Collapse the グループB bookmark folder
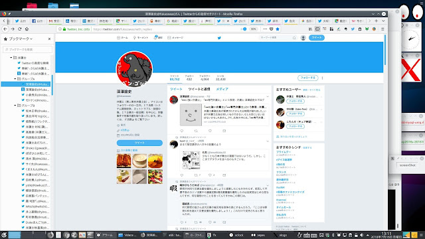This screenshot has height=239, width=425. pyautogui.click(x=15, y=106)
